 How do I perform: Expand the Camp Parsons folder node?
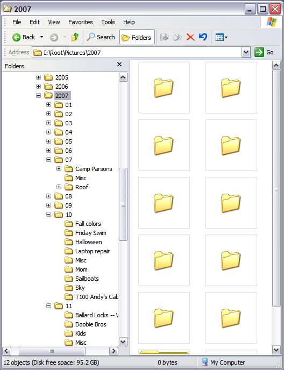59,169
